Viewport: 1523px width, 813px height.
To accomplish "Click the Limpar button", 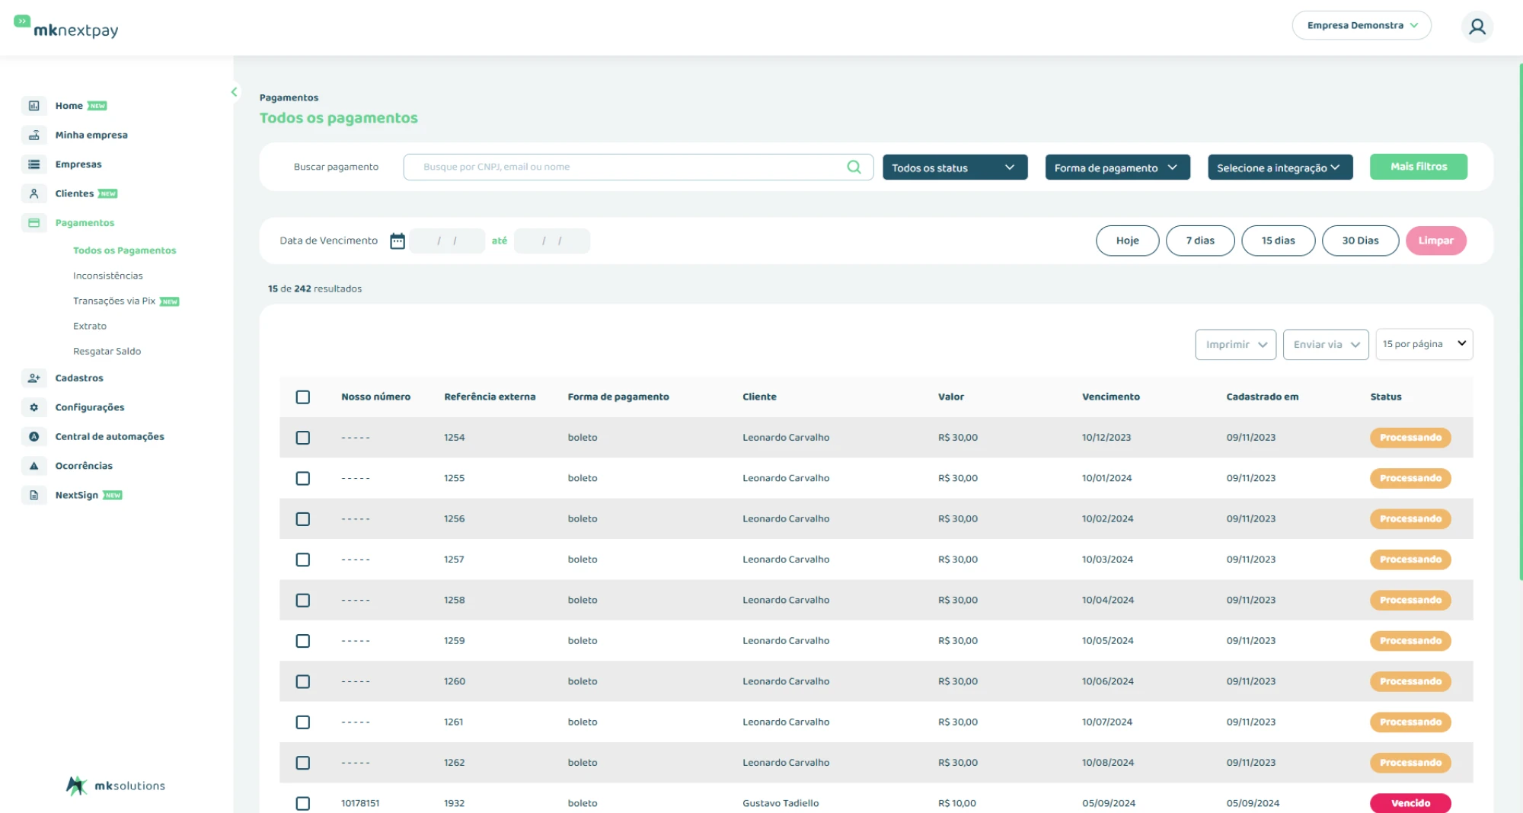I will 1435,241.
